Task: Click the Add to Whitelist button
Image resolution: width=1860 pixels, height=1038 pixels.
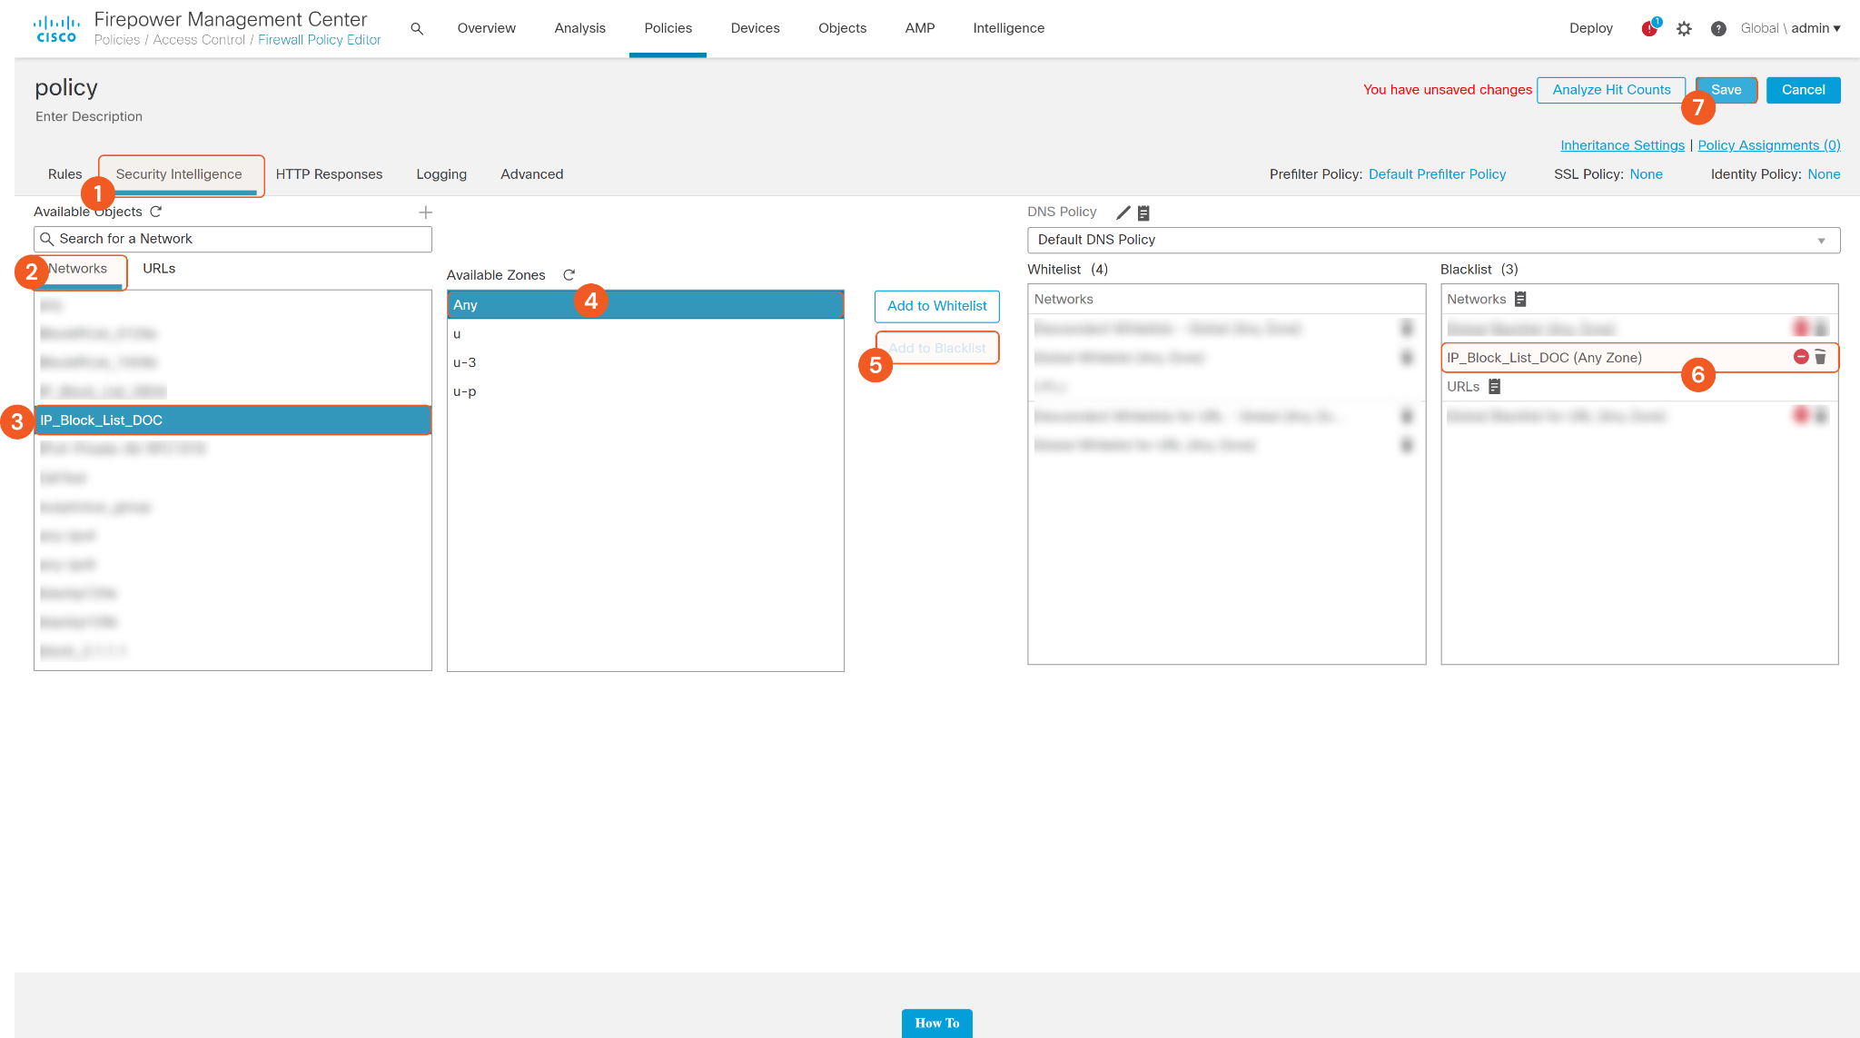Action: pyautogui.click(x=936, y=306)
